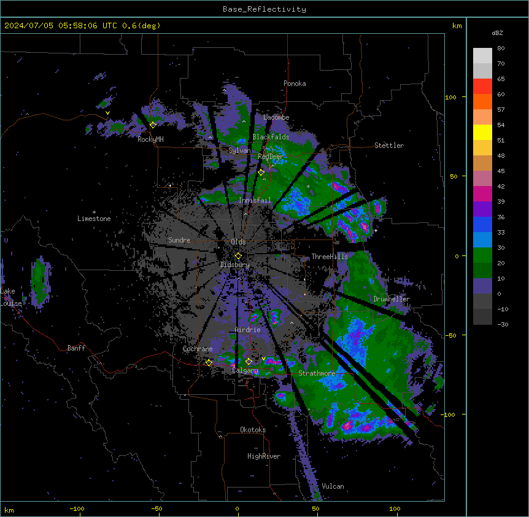
Task: Click the Limestone label
Action: coord(94,219)
